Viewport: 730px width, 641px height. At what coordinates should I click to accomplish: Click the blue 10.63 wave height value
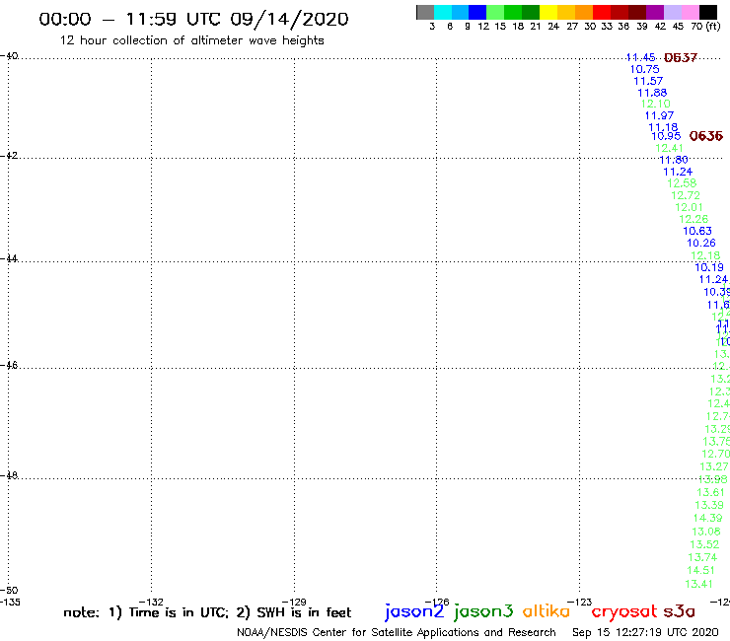tap(697, 231)
